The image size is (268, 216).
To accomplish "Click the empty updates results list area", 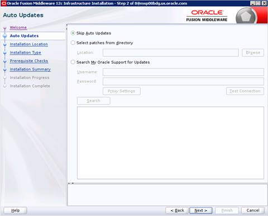I will (x=170, y=143).
